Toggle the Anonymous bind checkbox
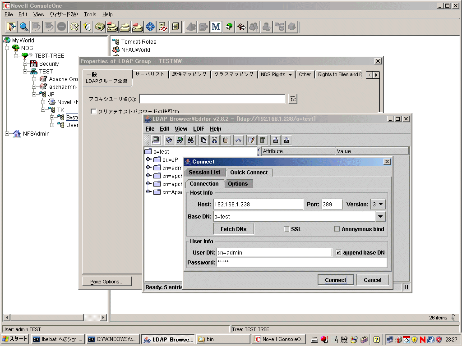 click(337, 229)
